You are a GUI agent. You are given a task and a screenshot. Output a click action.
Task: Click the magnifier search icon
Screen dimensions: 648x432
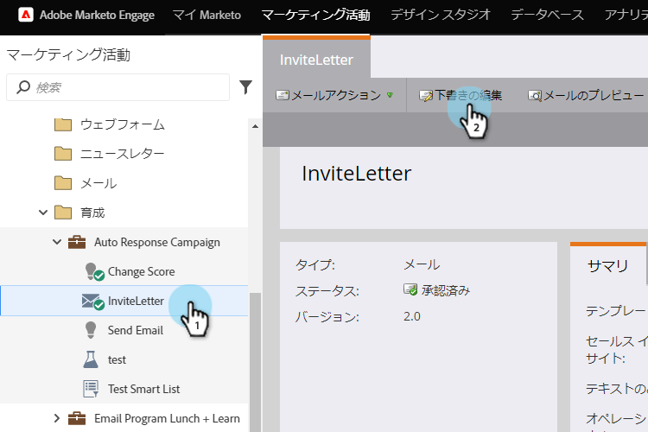[x=23, y=87]
